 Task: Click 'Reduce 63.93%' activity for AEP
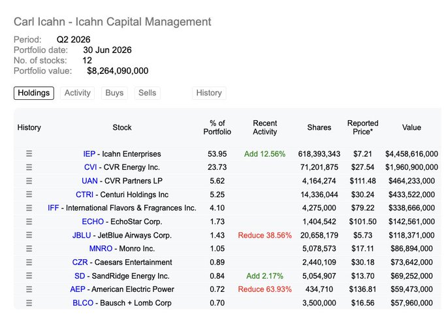[x=264, y=289]
